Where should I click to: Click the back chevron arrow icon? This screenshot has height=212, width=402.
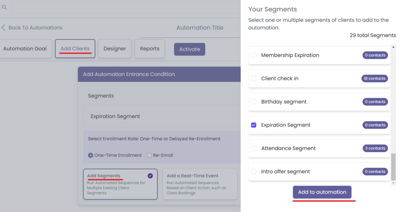click(4, 28)
